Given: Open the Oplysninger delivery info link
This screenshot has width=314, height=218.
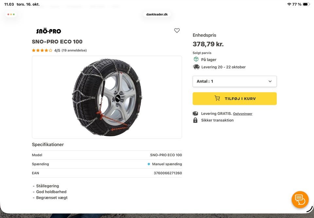Looking at the screenshot, I should pyautogui.click(x=243, y=114).
